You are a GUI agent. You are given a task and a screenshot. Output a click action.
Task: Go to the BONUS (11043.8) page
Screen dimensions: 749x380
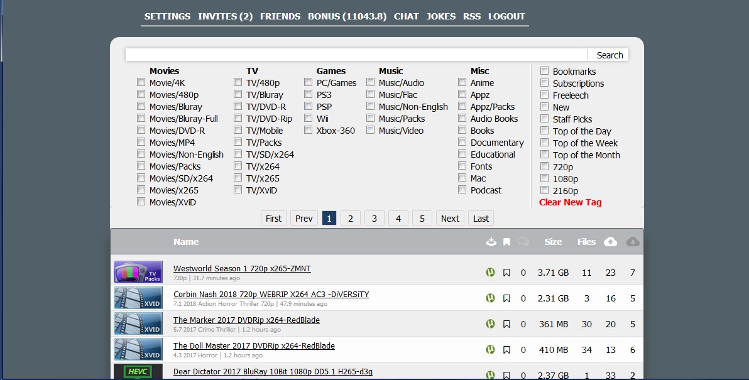click(347, 16)
